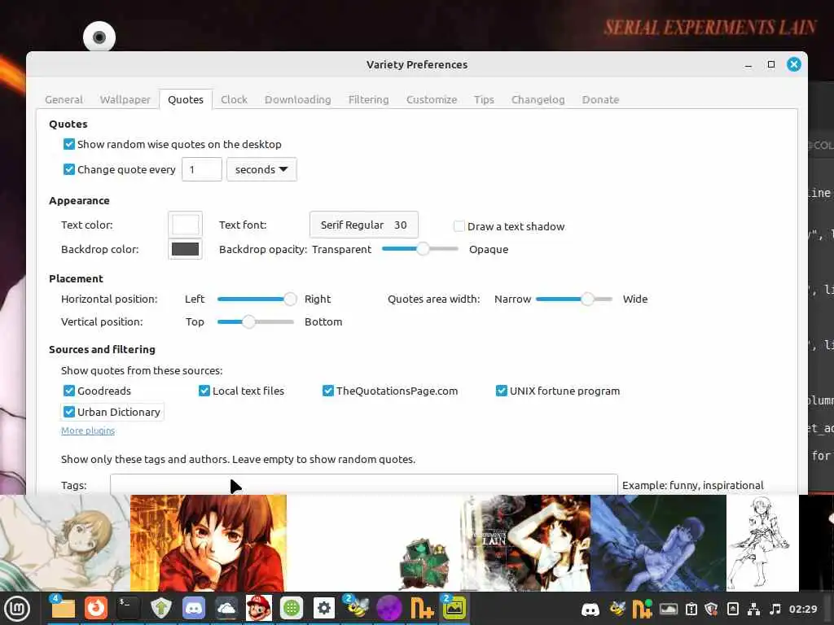This screenshot has width=834, height=625.
Task: Pick the white text color swatch
Action: pos(185,225)
